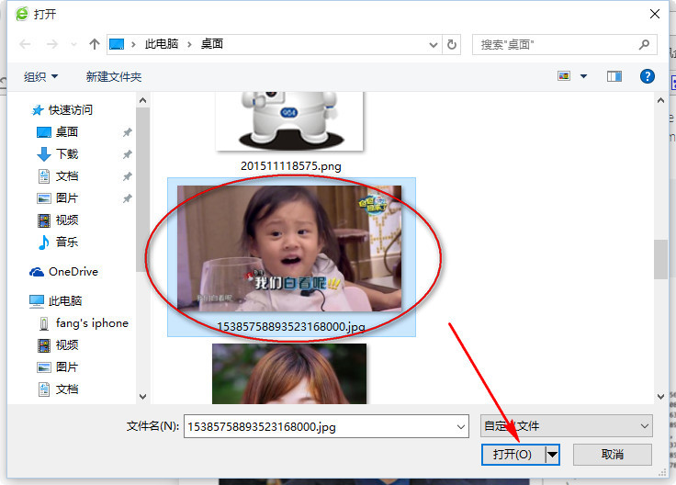The width and height of the screenshot is (676, 485).
Task: Click the change view icon
Action: point(564,76)
